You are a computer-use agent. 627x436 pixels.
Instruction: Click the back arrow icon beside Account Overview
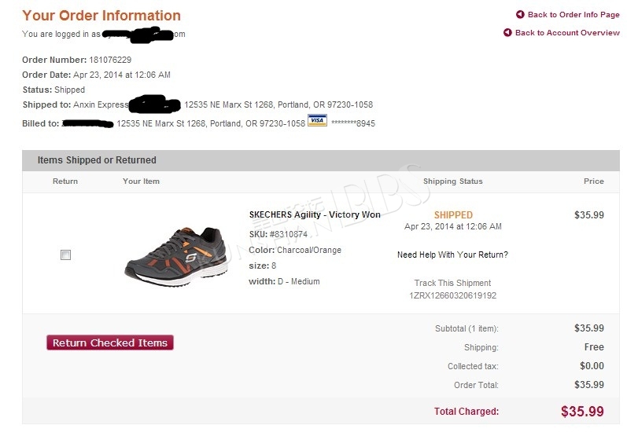tap(507, 32)
